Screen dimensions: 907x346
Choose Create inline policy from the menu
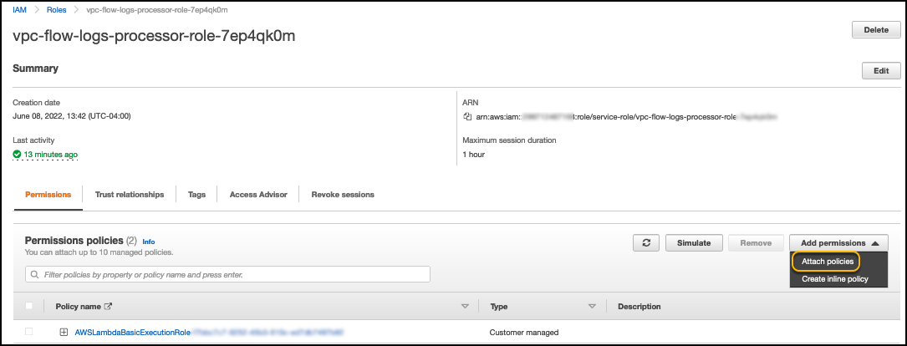point(835,279)
